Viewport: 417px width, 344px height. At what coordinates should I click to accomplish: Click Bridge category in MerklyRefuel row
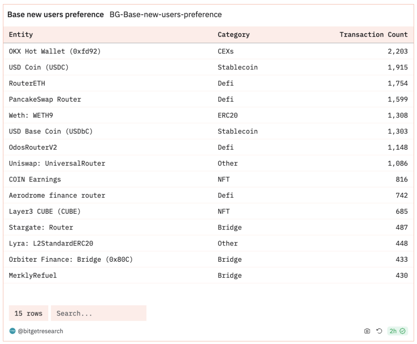pyautogui.click(x=230, y=275)
